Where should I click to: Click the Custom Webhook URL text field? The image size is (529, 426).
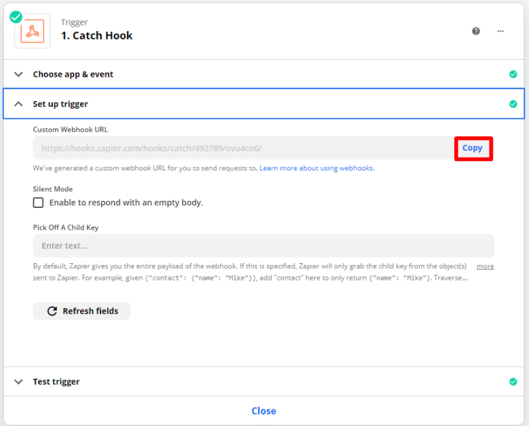click(242, 148)
